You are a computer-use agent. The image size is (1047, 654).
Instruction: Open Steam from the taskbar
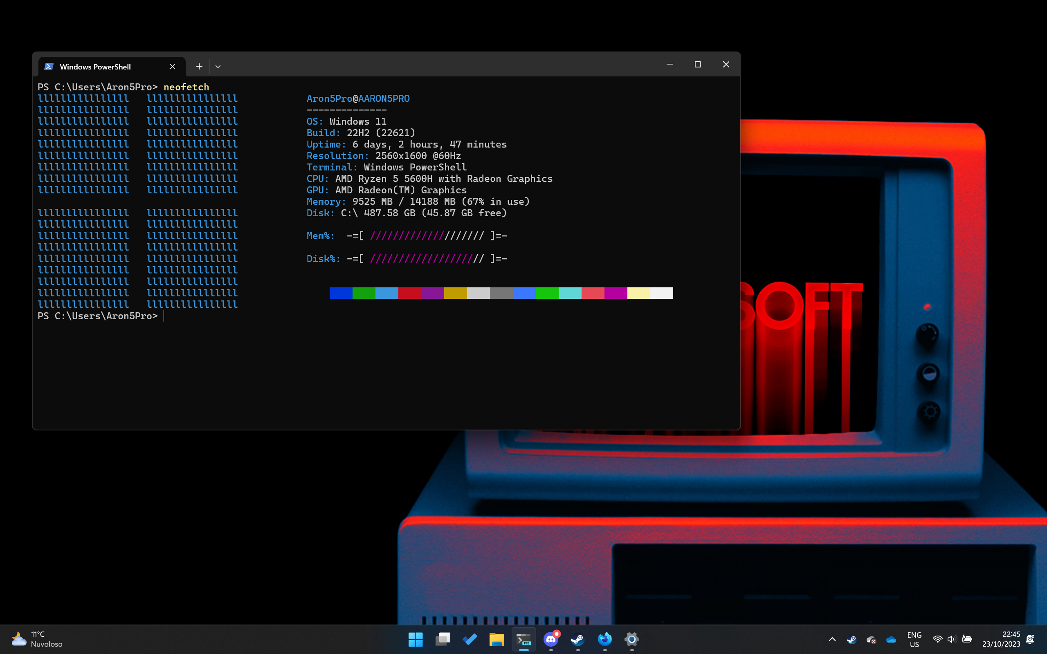tap(577, 639)
